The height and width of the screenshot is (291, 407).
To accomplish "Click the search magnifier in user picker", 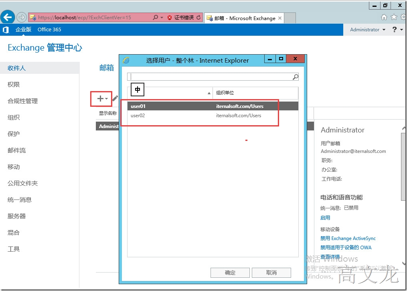I will (296, 77).
